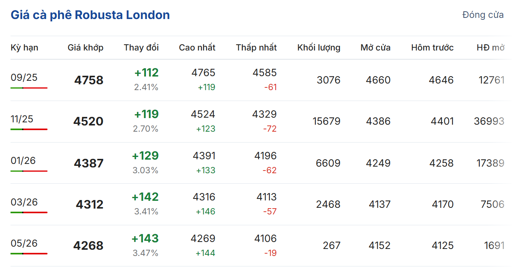Click the Đóng cửa status label
The width and height of the screenshot is (514, 268).
(483, 15)
